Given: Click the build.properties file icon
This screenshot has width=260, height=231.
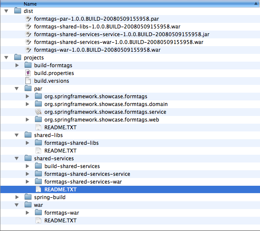Looking at the screenshot, I should (28, 73).
